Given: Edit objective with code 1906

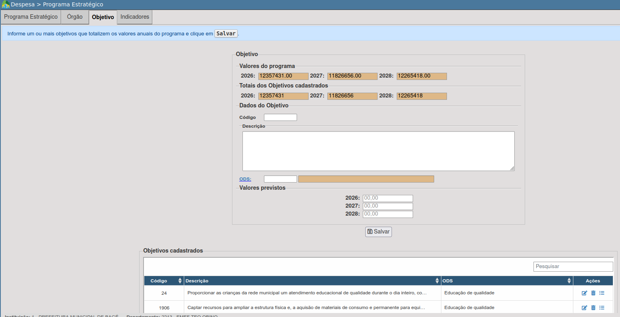Looking at the screenshot, I should click(x=584, y=308).
